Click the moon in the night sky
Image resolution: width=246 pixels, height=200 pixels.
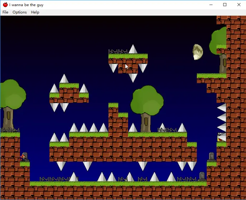pyautogui.click(x=198, y=52)
